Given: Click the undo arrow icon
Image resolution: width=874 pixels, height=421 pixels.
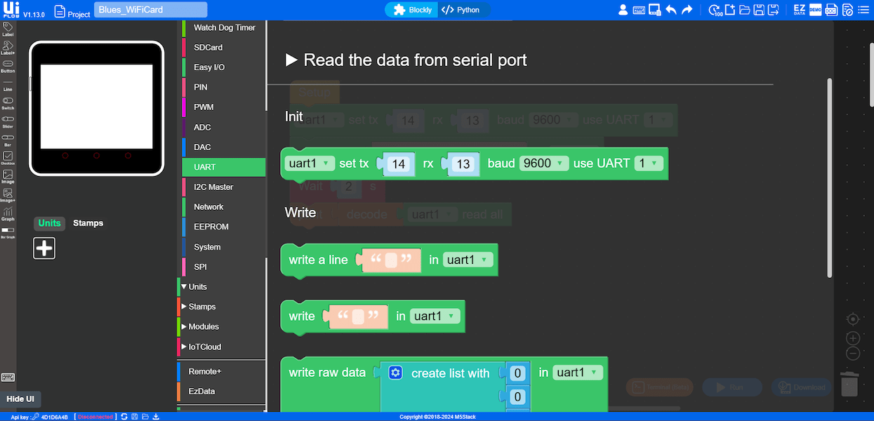Looking at the screenshot, I should coord(671,10).
